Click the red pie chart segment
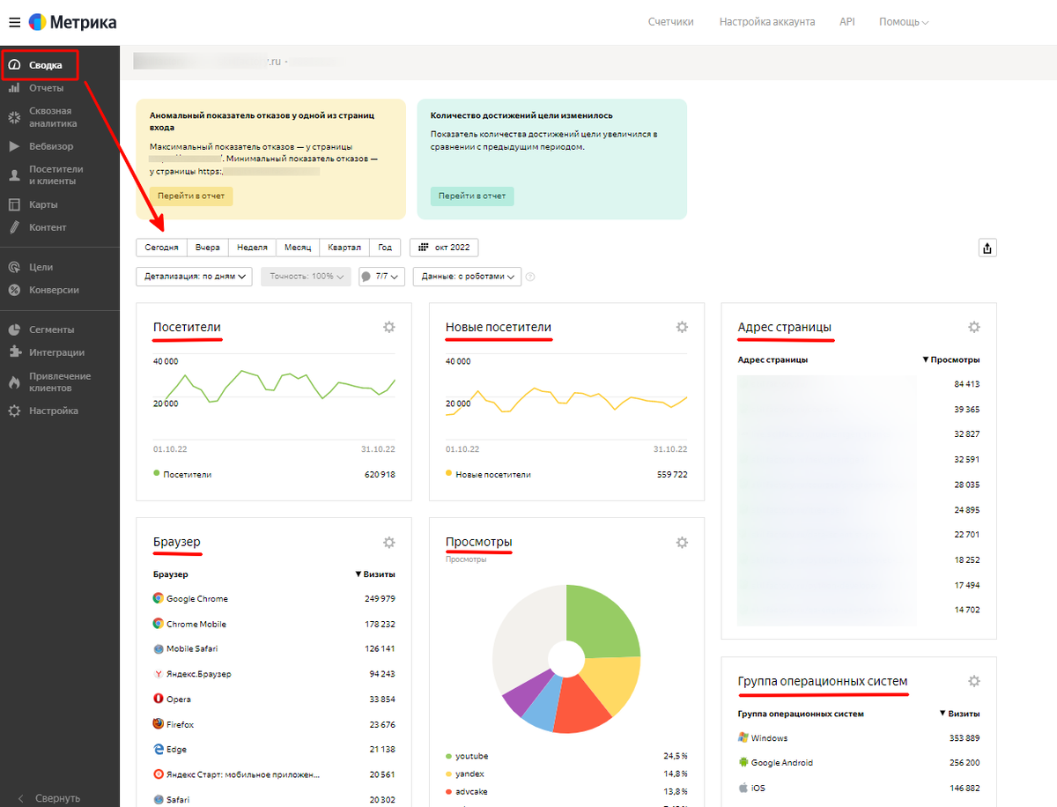This screenshot has width=1057, height=807. click(583, 705)
